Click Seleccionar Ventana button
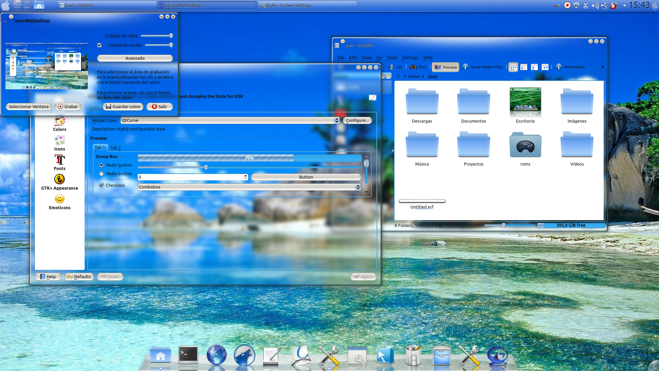Viewport: 659px width, 371px height. coord(29,106)
